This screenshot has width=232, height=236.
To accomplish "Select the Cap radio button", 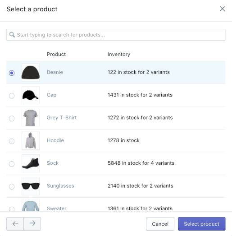I will pos(12,96).
